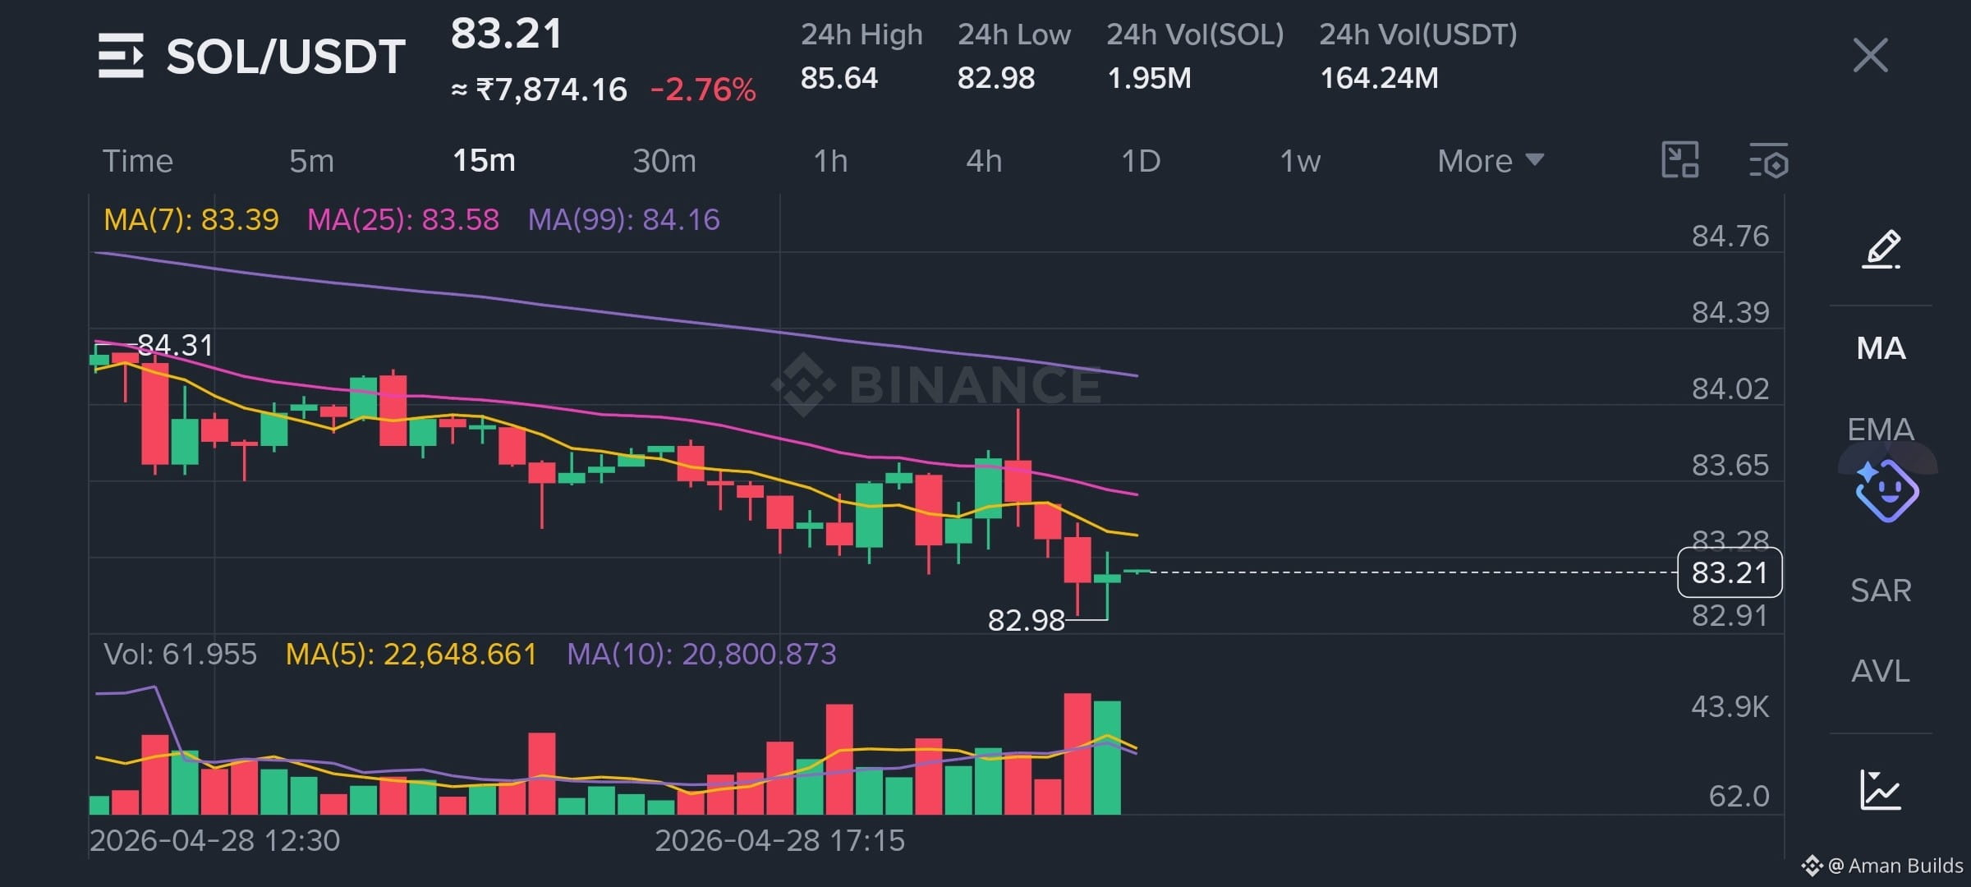This screenshot has width=1971, height=887.
Task: Click the 24h Vol(SOL) value 1.95M
Action: [1149, 78]
